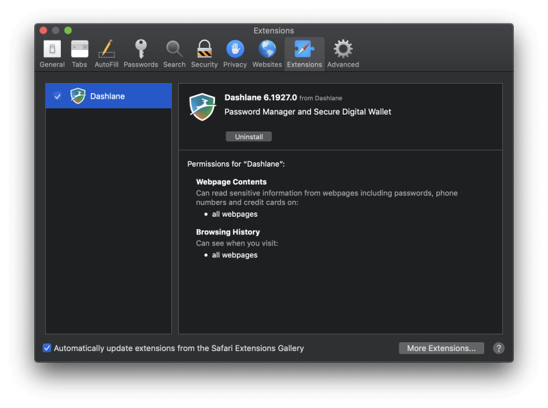Click 'all webpages' under Webpage Contents
This screenshot has width=548, height=408.
click(x=234, y=214)
